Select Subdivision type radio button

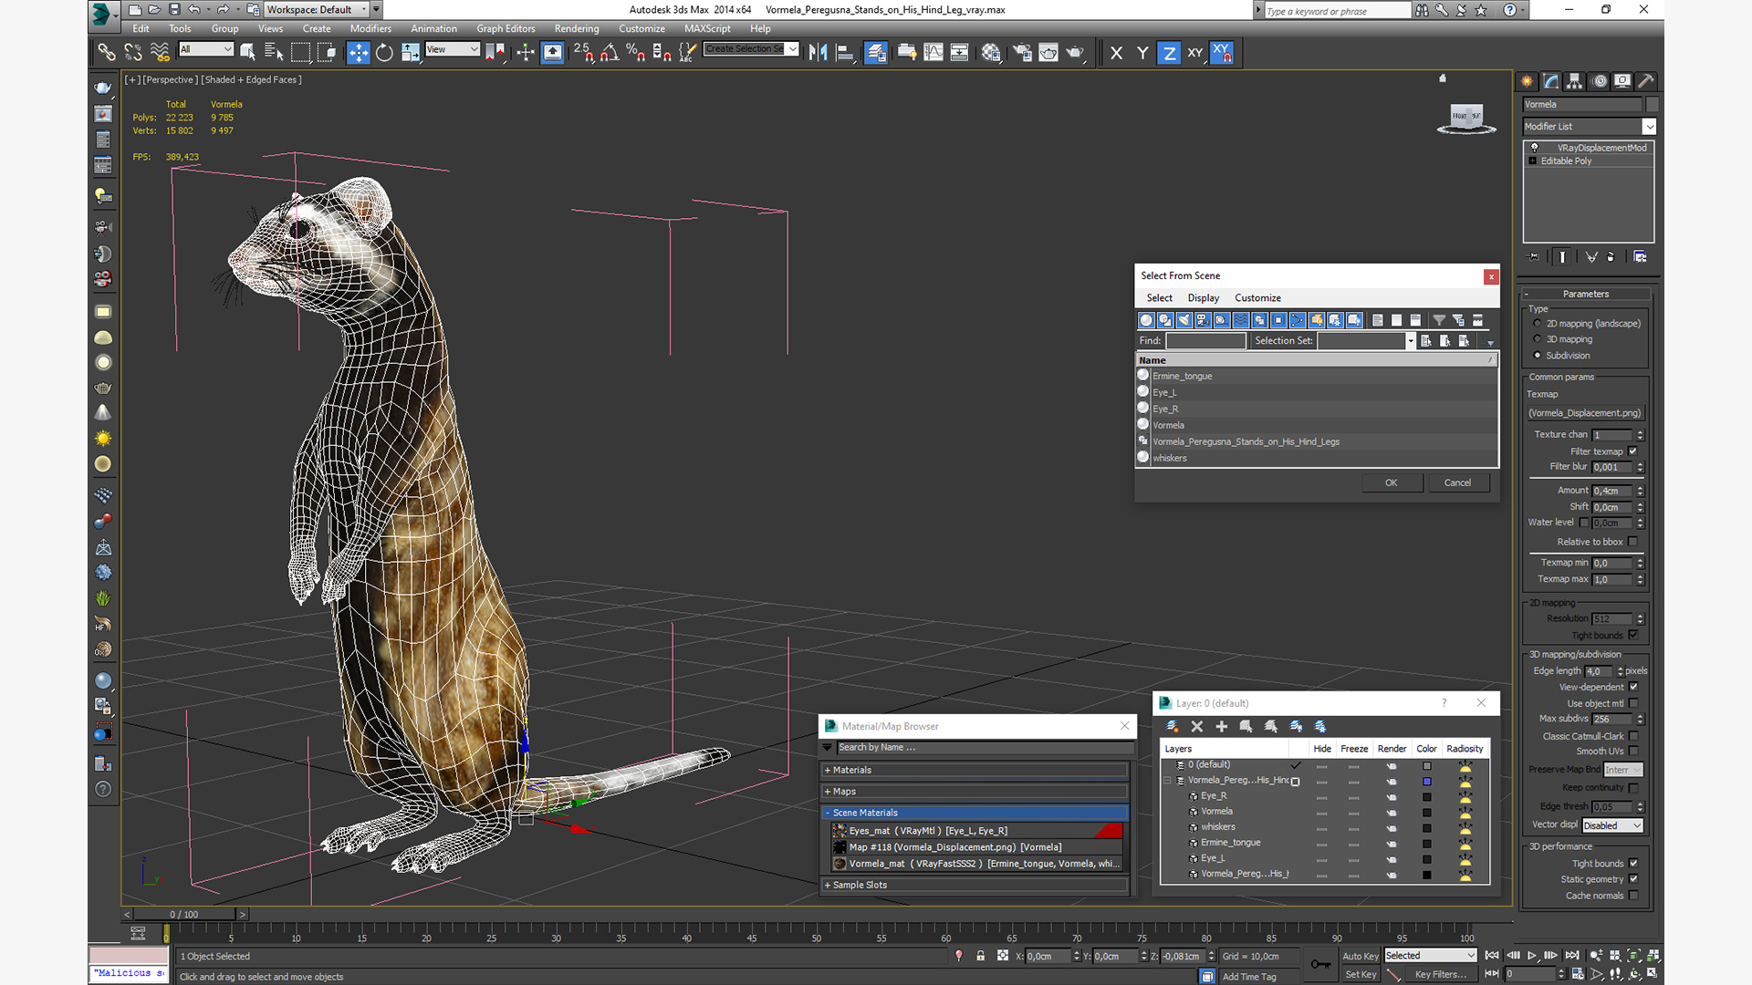(1538, 356)
